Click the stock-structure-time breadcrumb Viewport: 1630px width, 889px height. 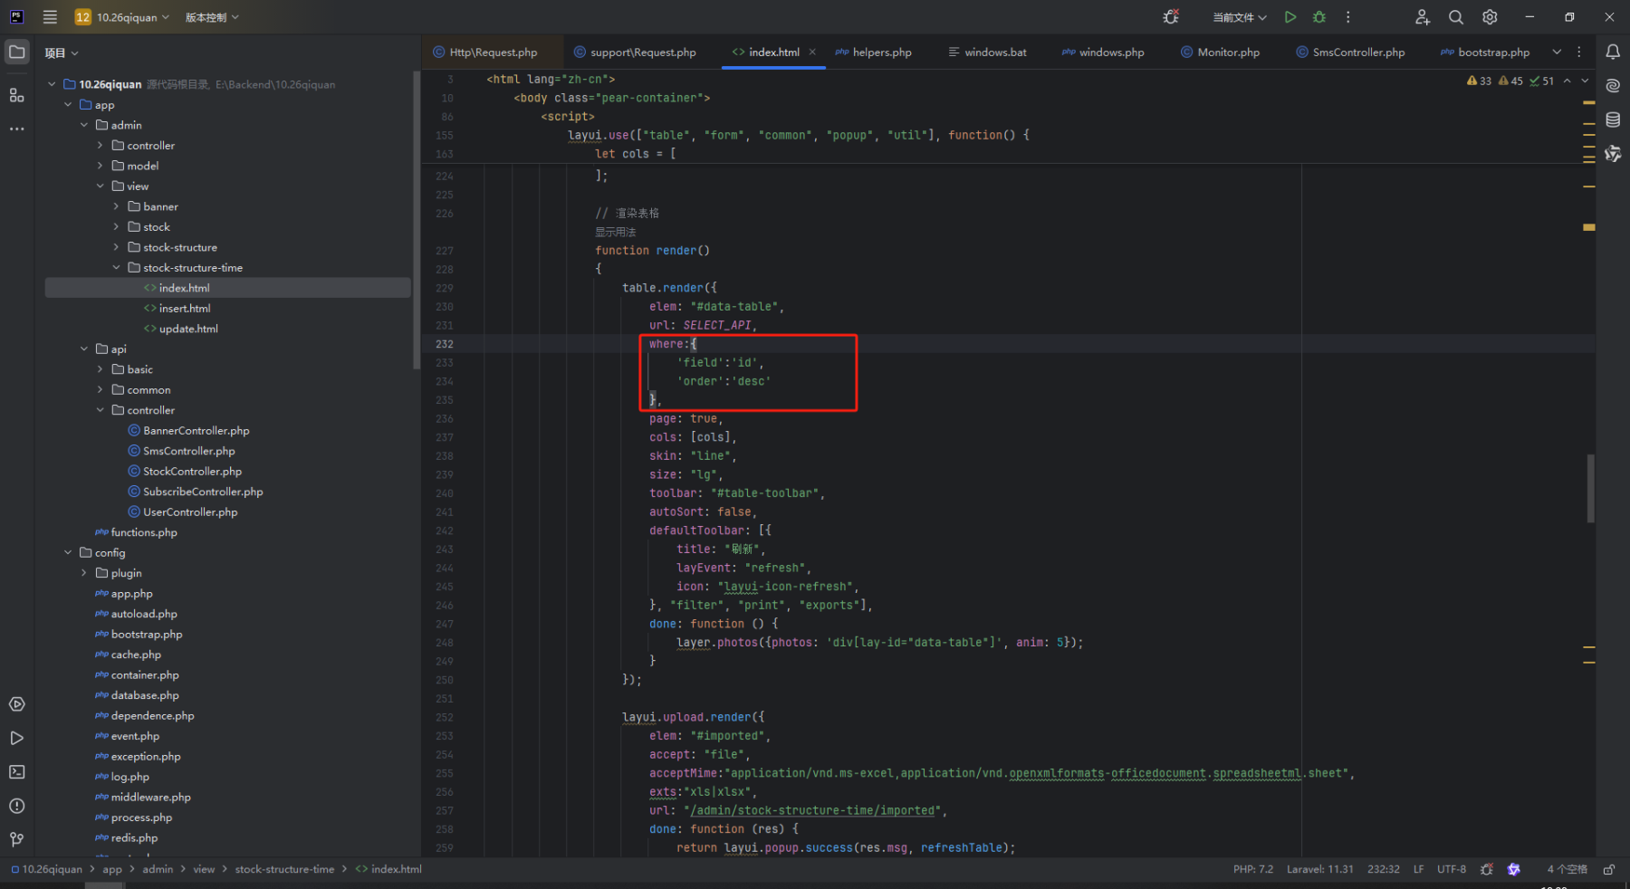point(284,869)
